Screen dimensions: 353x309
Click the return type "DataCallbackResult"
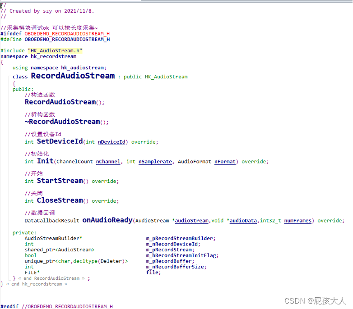pos(52,221)
